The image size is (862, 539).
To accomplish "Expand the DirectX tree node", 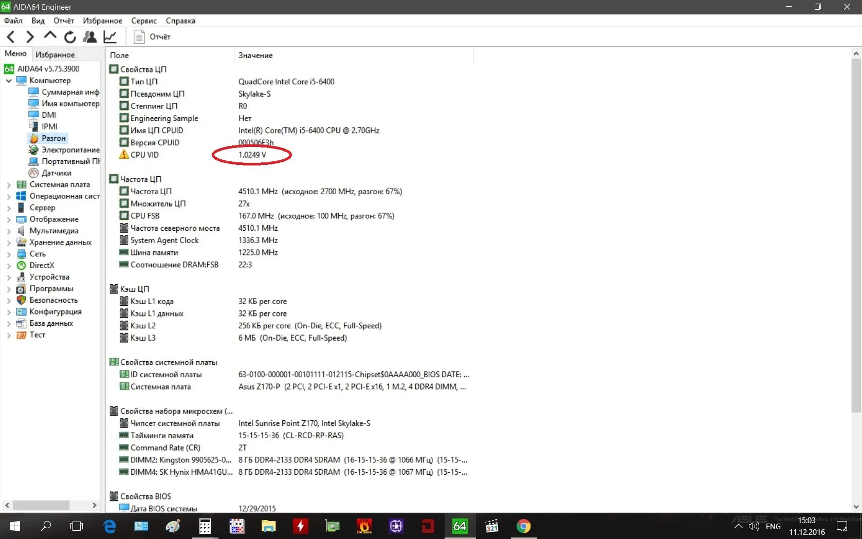I will (x=9, y=266).
